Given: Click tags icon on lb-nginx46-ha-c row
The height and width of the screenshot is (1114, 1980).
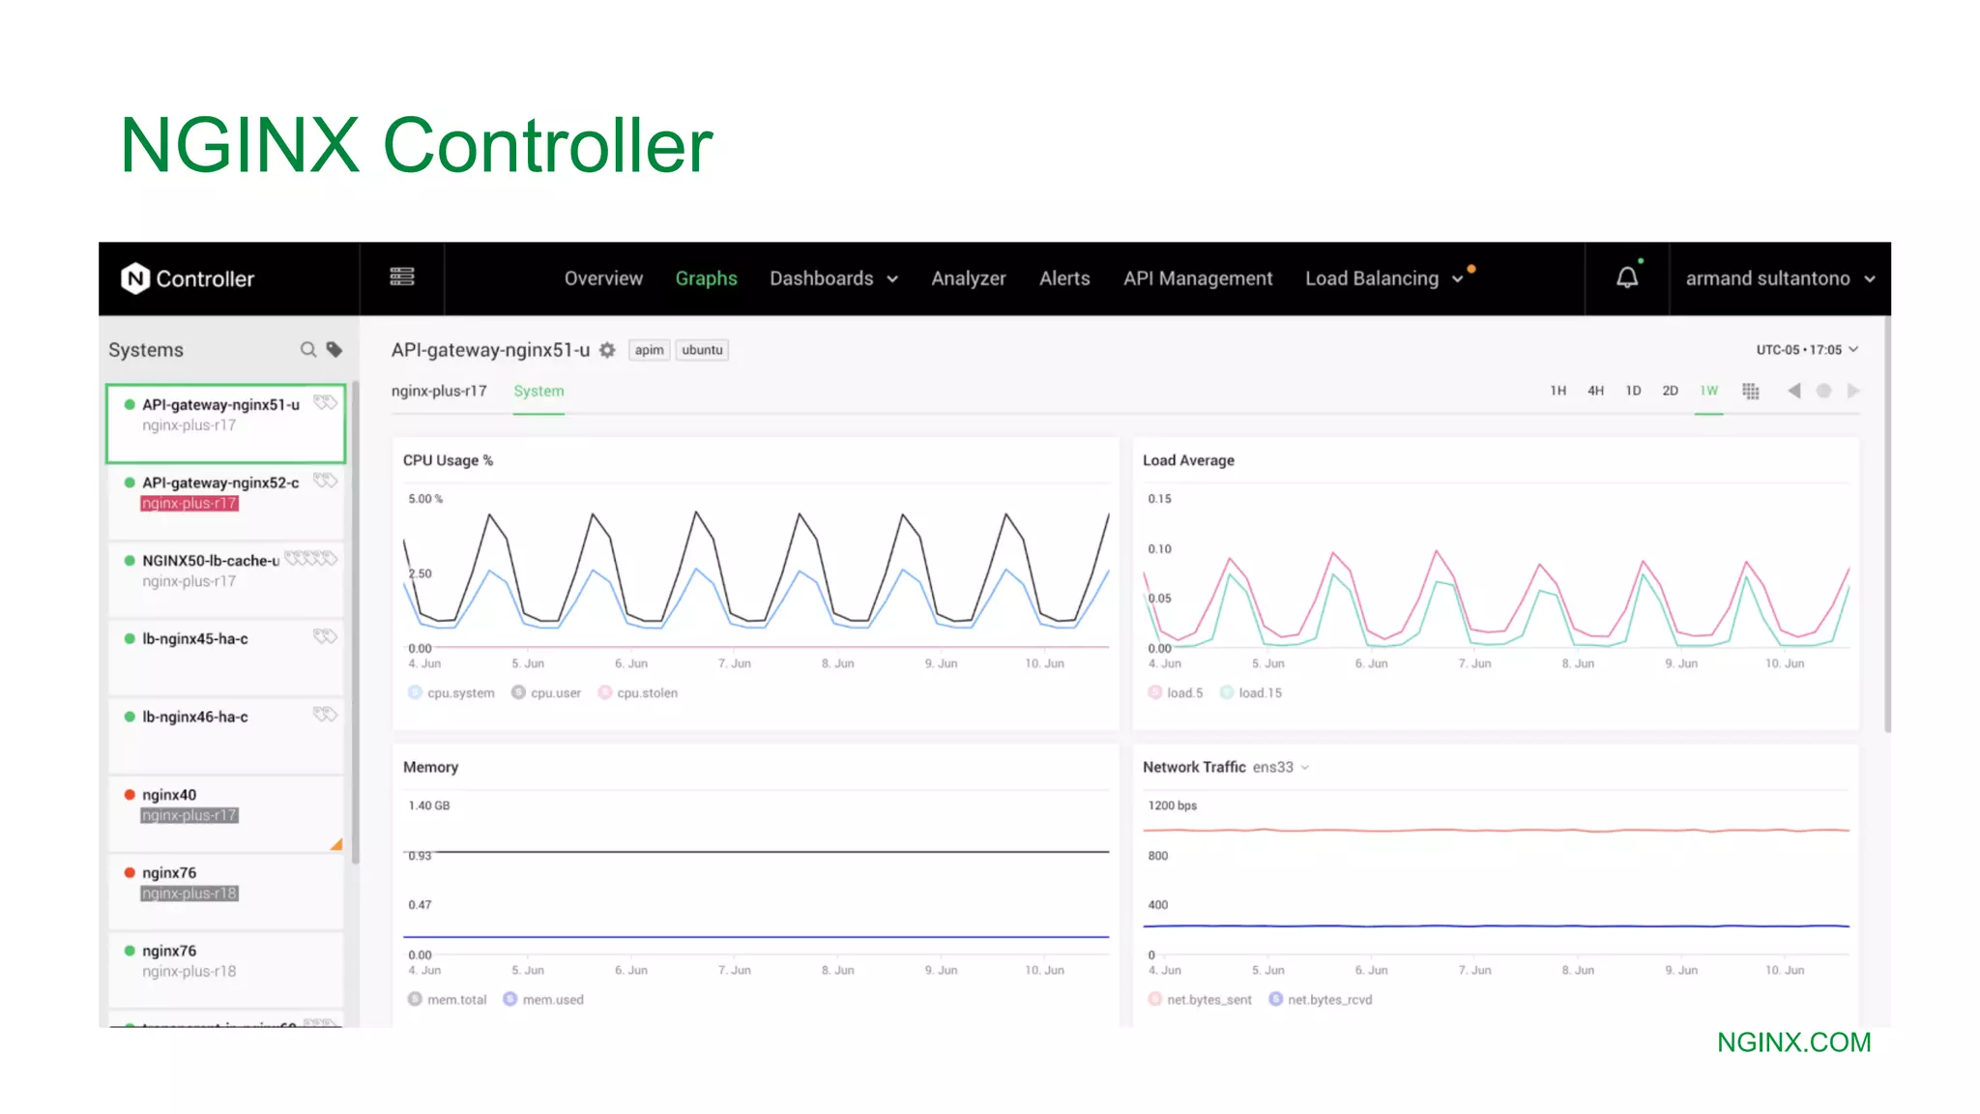Looking at the screenshot, I should [x=325, y=715].
